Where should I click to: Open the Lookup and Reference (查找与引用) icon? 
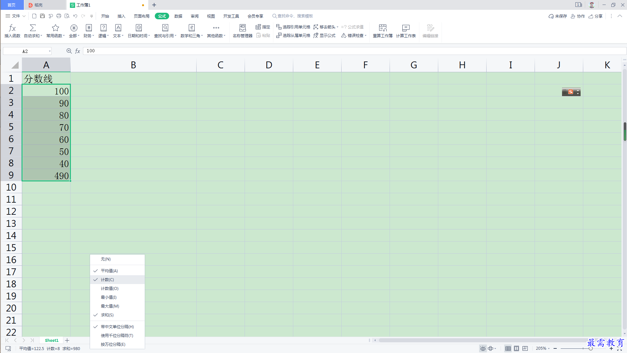click(x=165, y=28)
